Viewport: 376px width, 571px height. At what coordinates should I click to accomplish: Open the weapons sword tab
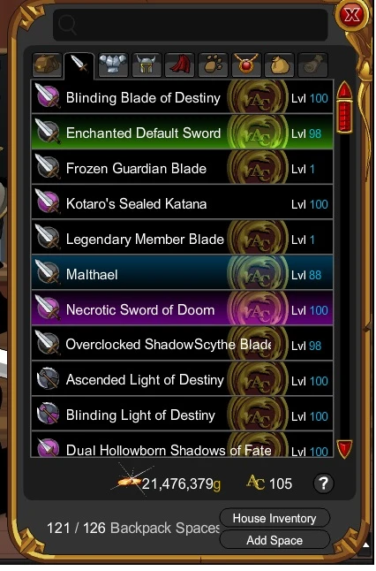[x=79, y=65]
